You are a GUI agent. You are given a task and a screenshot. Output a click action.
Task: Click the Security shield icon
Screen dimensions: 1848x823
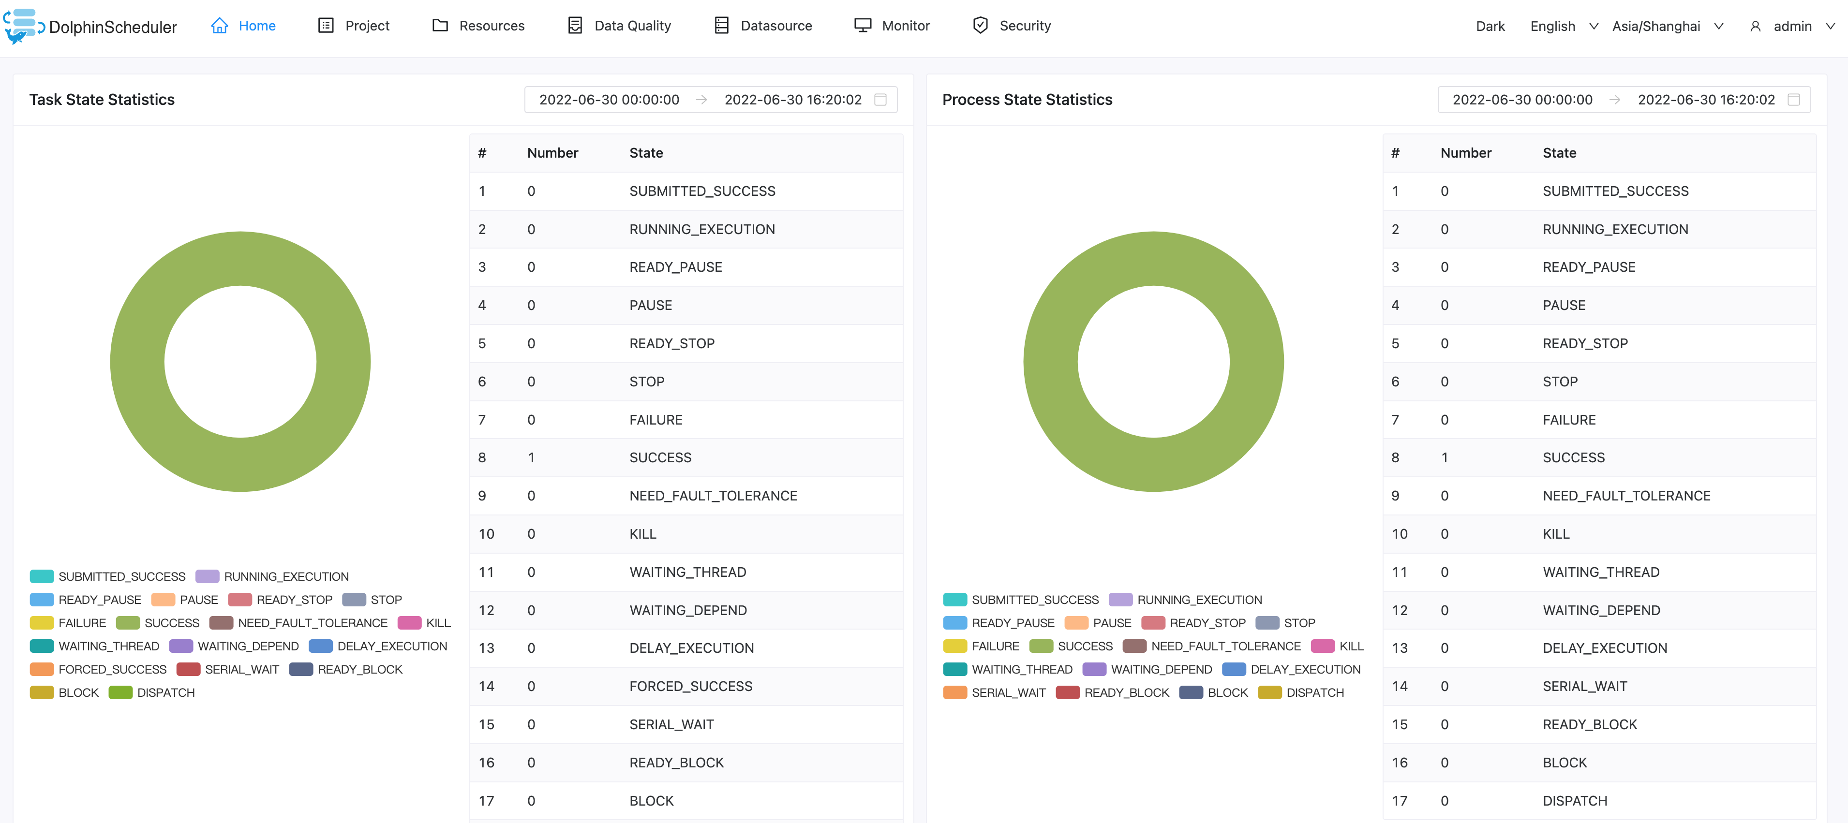click(980, 26)
